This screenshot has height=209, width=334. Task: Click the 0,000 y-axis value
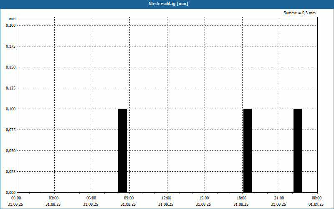(x=11, y=193)
